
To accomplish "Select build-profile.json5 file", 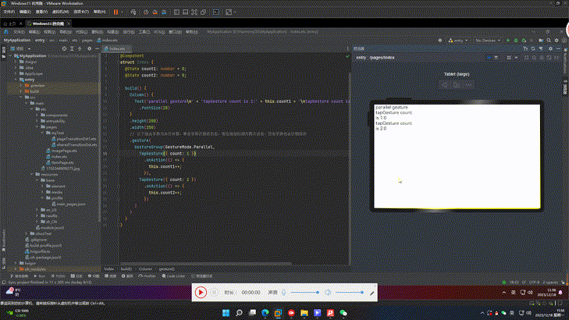I will (43, 245).
